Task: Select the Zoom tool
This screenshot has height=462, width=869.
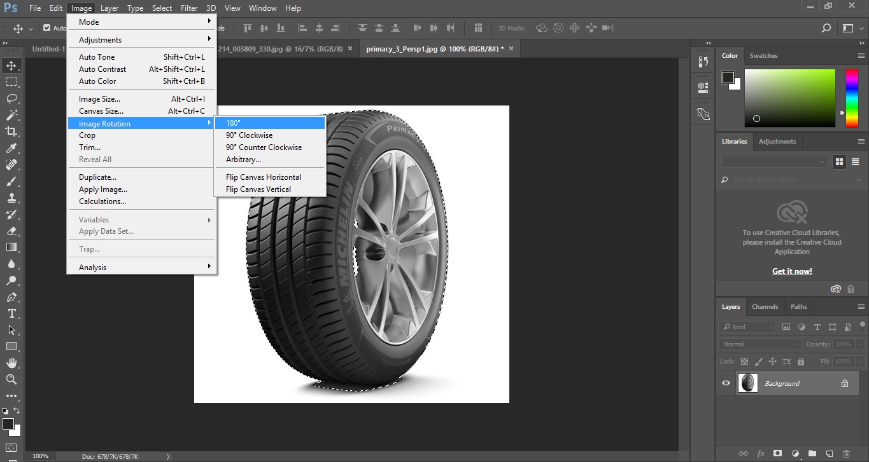Action: (11, 379)
